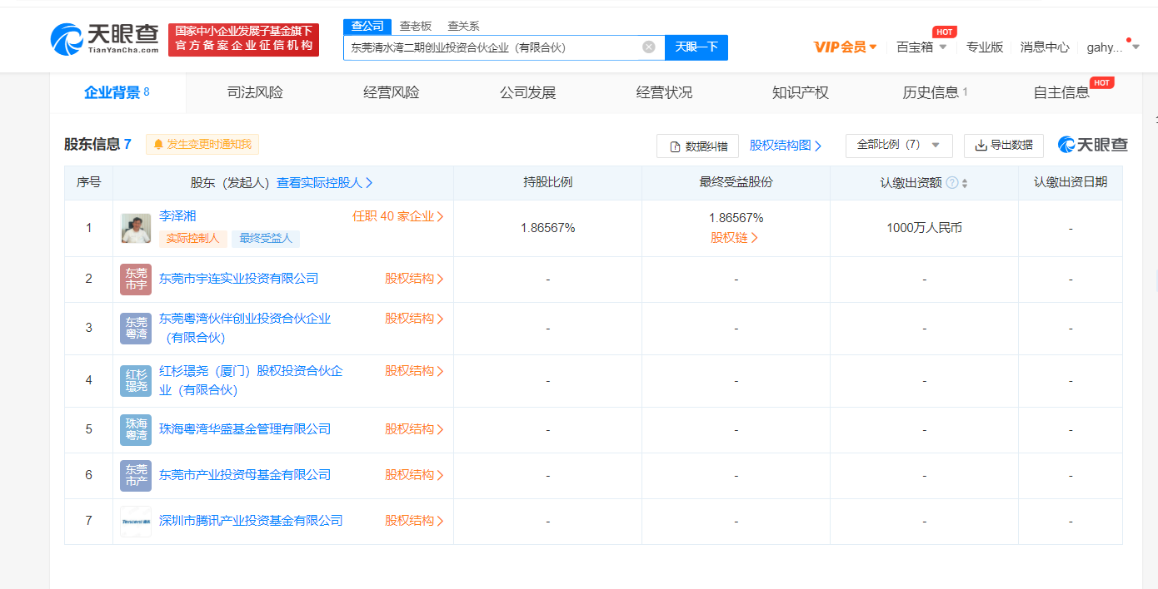The width and height of the screenshot is (1158, 589).
Task: Click the 天眼一下 search button
Action: point(696,47)
